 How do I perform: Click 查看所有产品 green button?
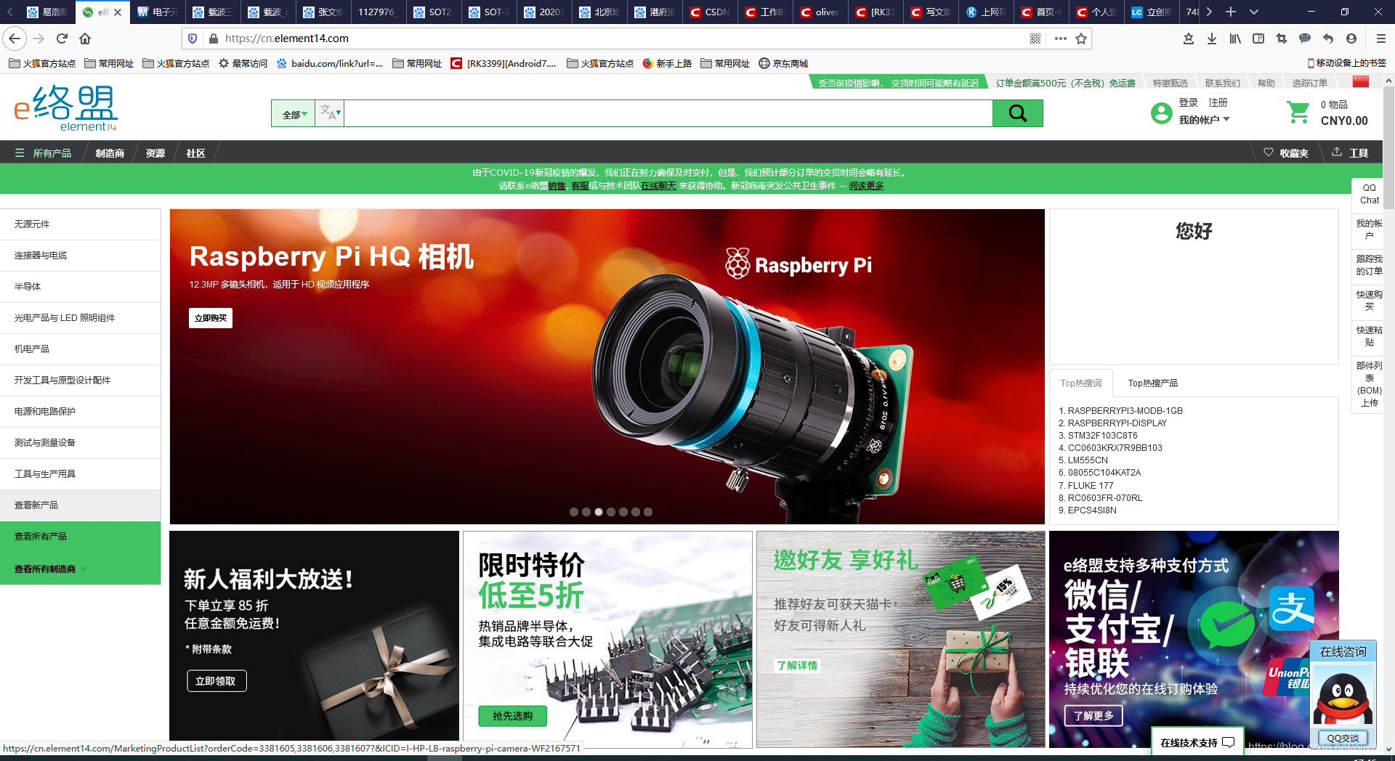pyautogui.click(x=80, y=537)
